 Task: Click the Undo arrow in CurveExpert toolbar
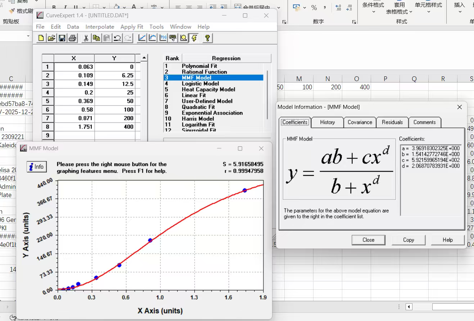pyautogui.click(x=117, y=38)
